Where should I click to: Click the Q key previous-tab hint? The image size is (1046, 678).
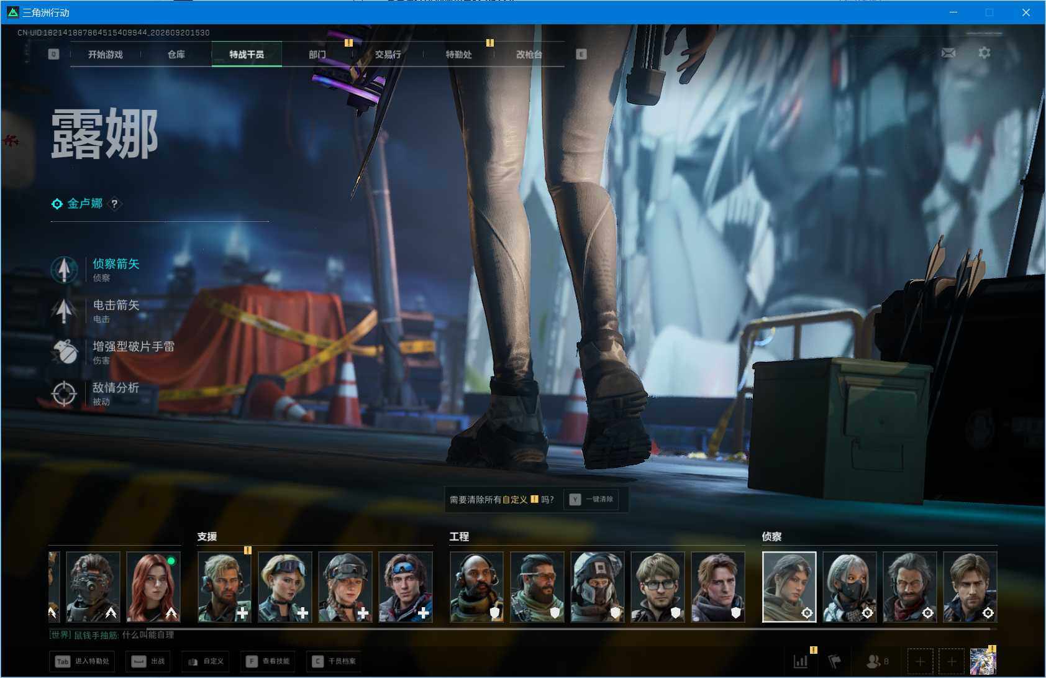tap(53, 54)
